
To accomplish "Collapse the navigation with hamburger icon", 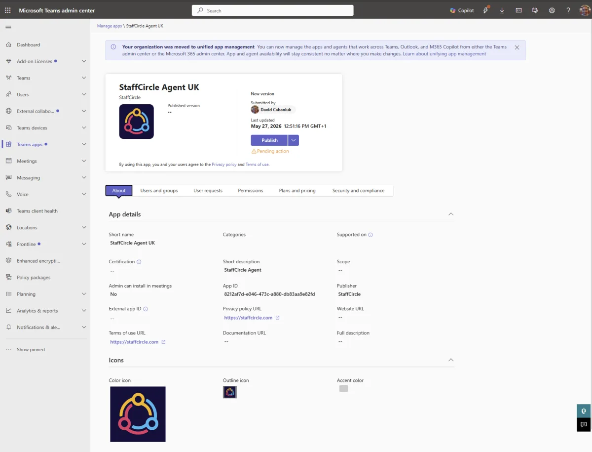I will [x=8, y=27].
